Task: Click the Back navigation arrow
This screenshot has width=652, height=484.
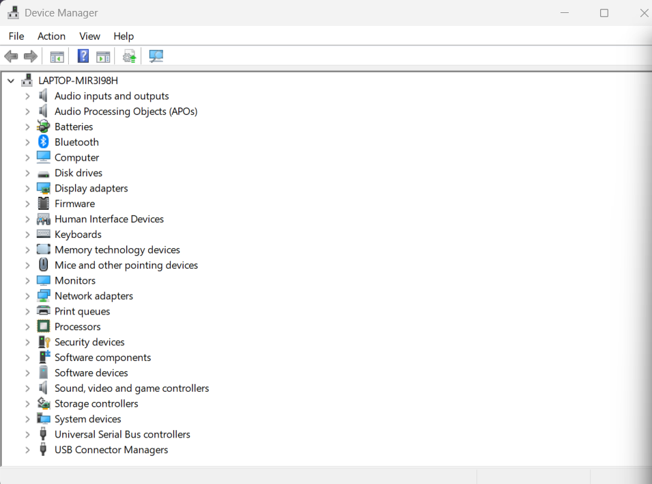Action: [x=11, y=56]
